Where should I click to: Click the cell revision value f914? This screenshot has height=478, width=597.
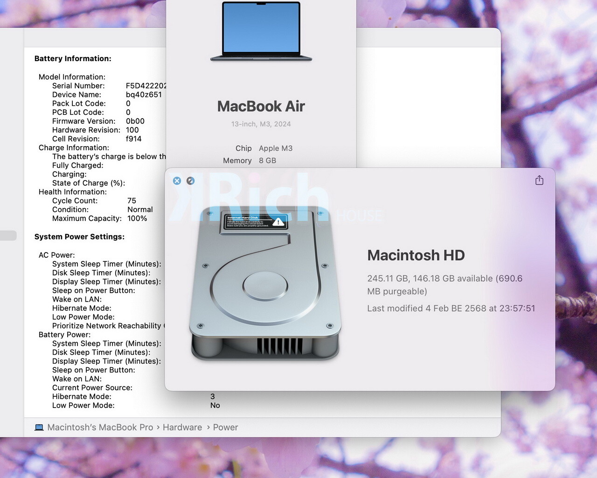click(133, 139)
